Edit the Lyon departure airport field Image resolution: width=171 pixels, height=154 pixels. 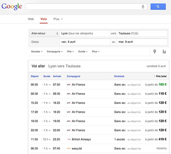[x=85, y=34]
